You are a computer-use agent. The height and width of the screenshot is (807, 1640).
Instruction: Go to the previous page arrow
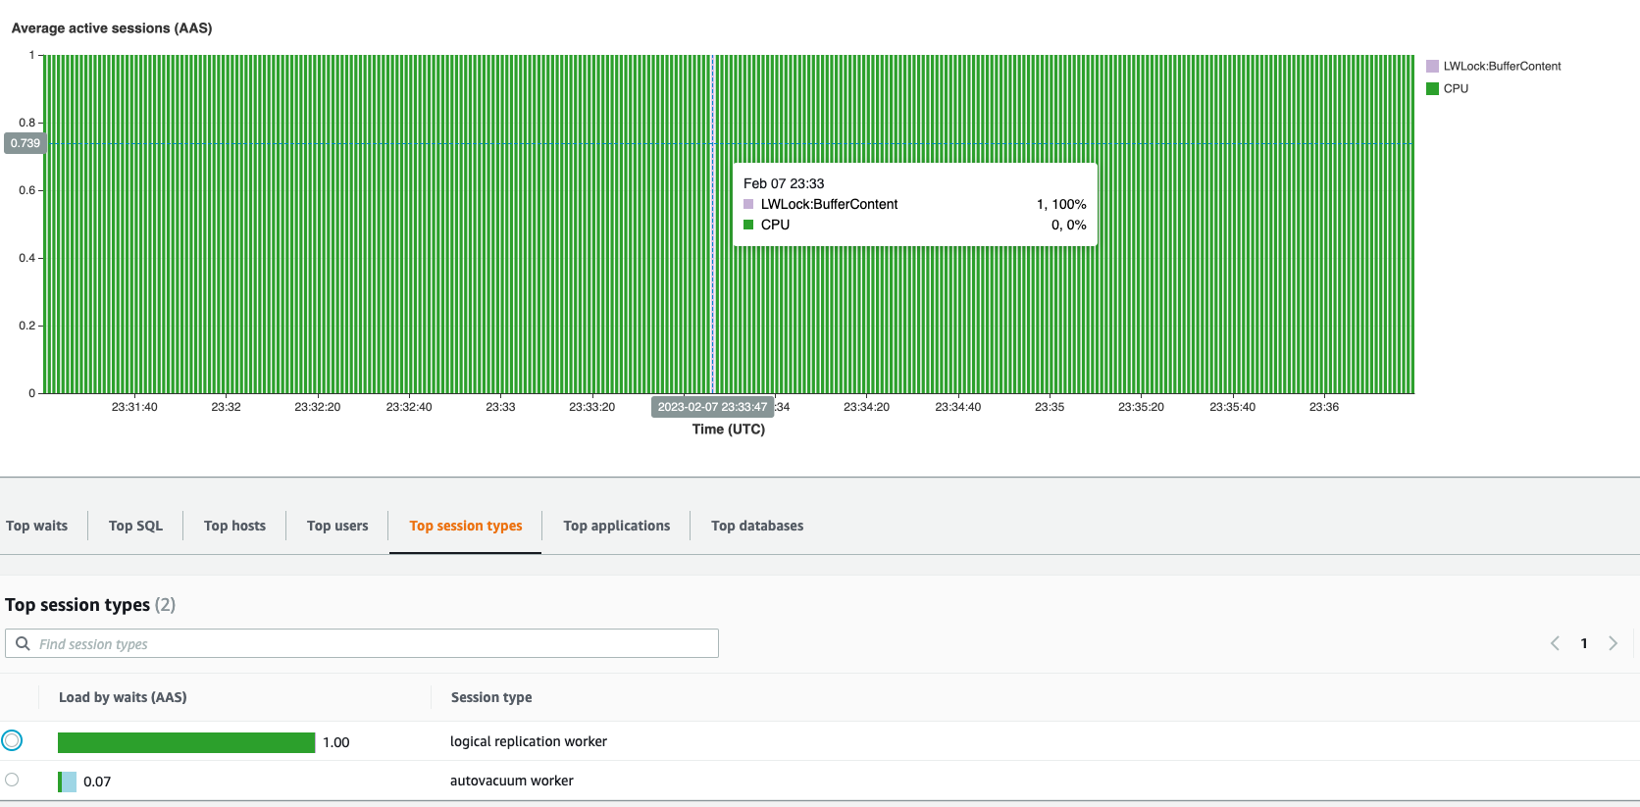coord(1555,643)
